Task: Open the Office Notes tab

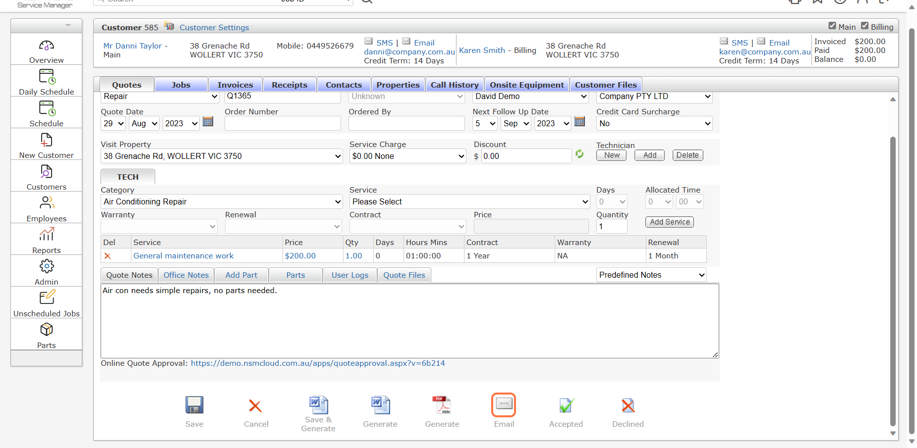Action: pos(186,275)
